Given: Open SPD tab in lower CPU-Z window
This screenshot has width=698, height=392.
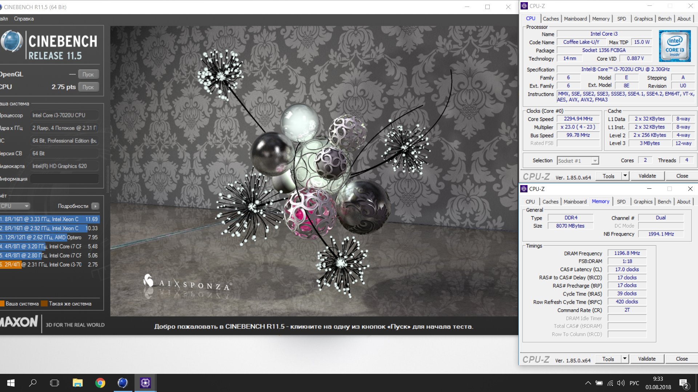Looking at the screenshot, I should pos(621,202).
